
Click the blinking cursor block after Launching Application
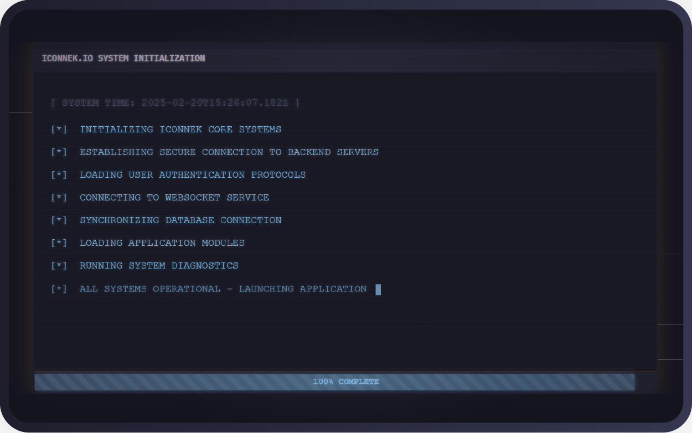pos(378,289)
